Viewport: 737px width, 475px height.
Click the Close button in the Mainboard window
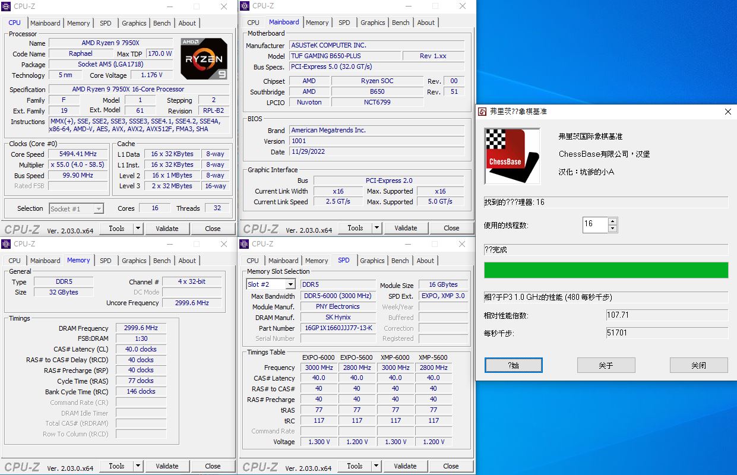[451, 227]
